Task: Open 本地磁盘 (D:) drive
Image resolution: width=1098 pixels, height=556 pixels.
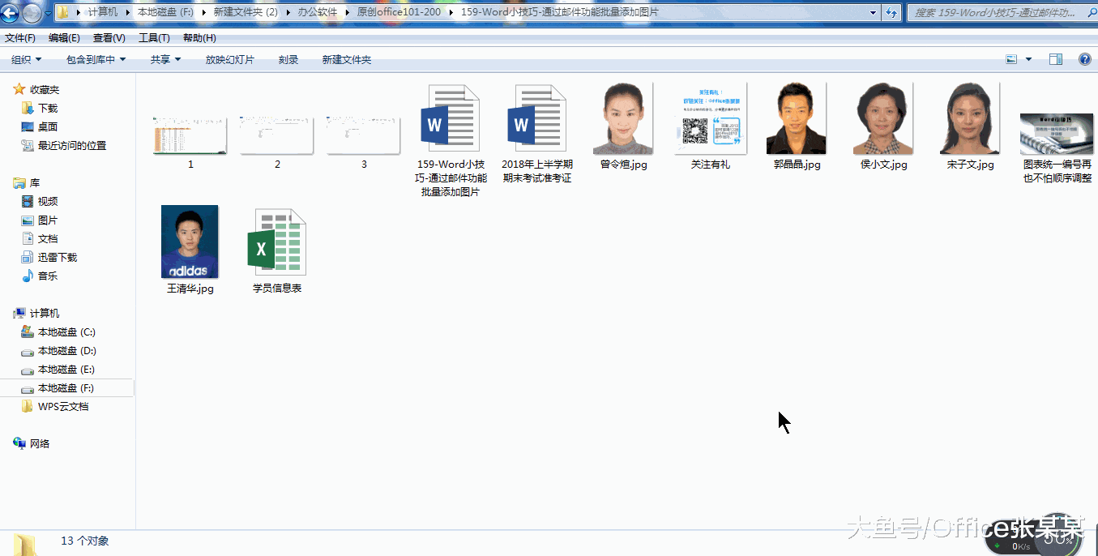Action: pyautogui.click(x=66, y=350)
